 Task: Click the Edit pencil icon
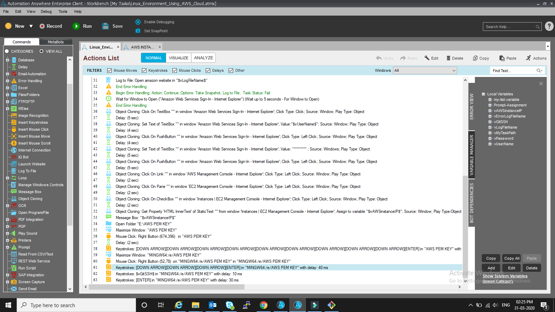click(x=427, y=58)
